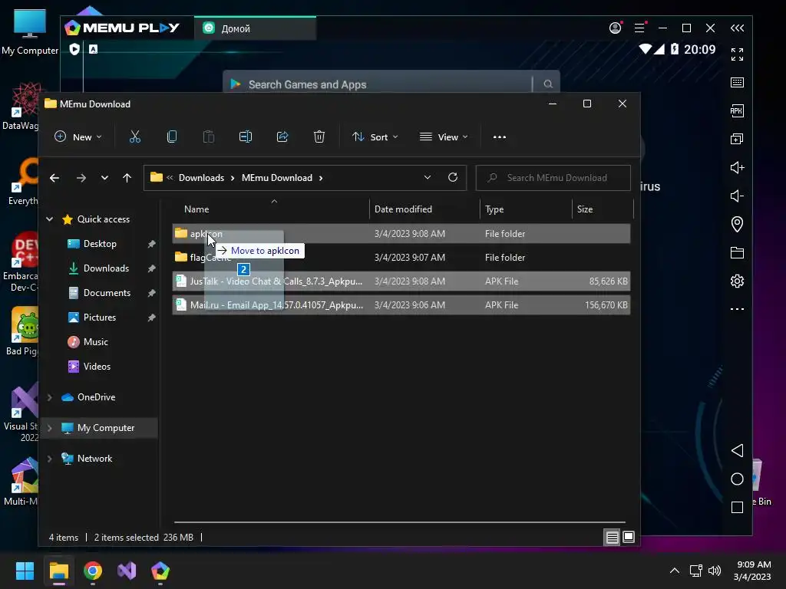Click the Copy icon in Explorer toolbar

[171, 137]
